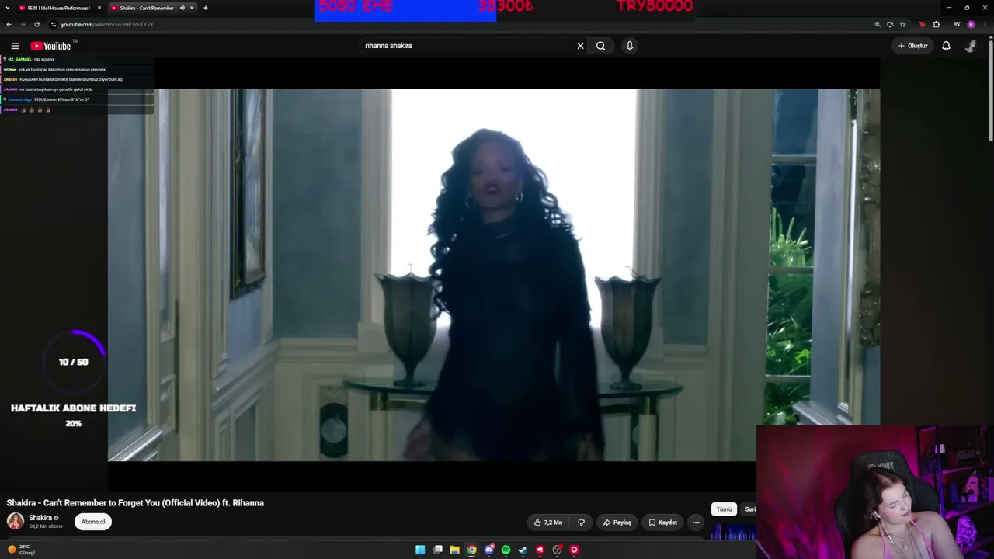The image size is (994, 559).
Task: Mute the Shakira tab via speaker icon
Action: coord(182,8)
